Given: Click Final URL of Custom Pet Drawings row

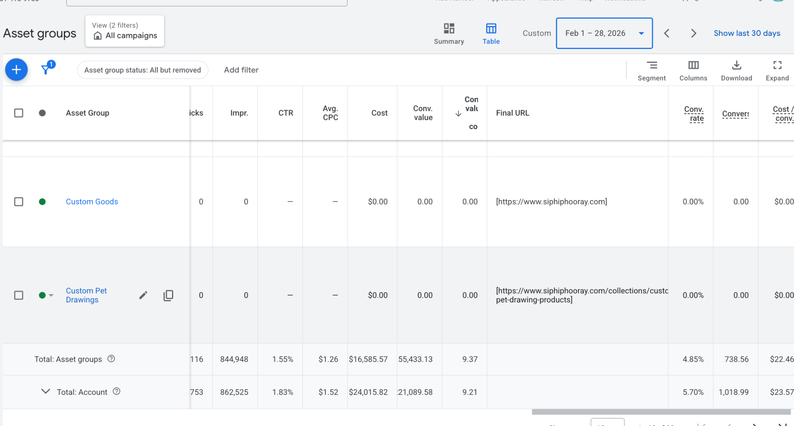Looking at the screenshot, I should (582, 295).
